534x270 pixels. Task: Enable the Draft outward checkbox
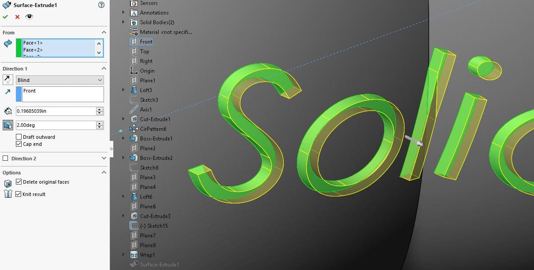[19, 137]
